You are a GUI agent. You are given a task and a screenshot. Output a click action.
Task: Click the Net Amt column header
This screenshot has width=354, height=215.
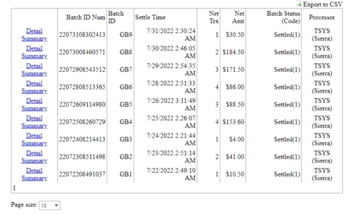238,17
